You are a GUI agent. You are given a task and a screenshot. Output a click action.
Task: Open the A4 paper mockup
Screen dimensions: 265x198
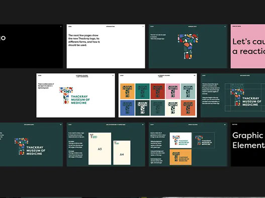(x=122, y=153)
